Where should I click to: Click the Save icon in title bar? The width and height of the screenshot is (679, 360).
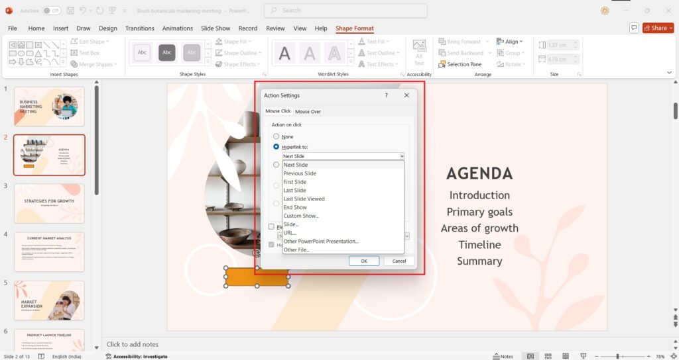69,11
